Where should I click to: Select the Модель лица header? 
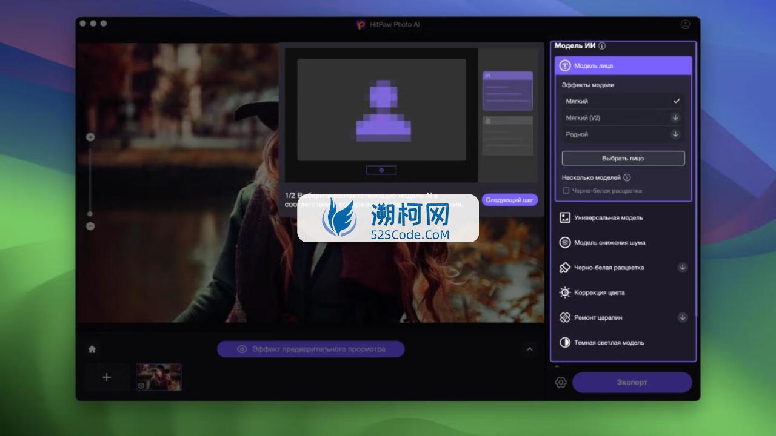click(623, 65)
